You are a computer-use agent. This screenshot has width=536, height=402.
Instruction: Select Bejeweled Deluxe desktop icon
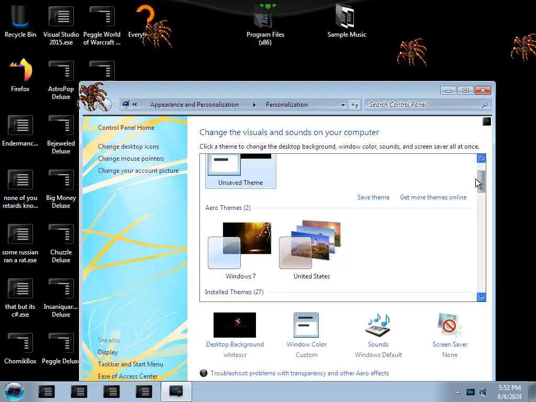point(61,134)
